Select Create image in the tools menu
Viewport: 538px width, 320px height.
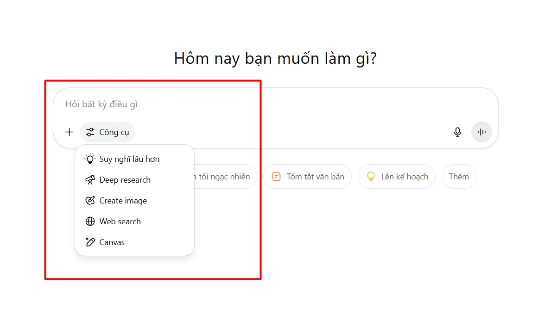point(134,201)
